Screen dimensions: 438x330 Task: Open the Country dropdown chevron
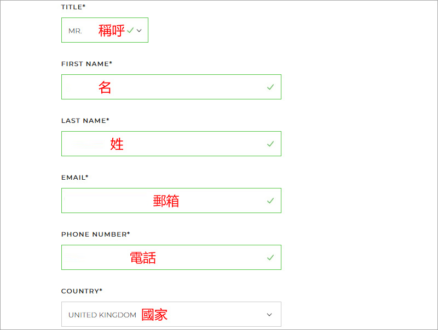coord(269,315)
